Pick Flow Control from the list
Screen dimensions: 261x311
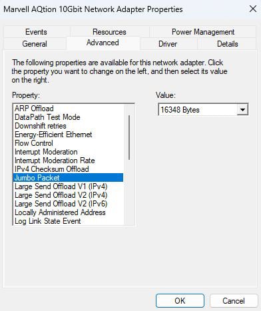coord(68,143)
